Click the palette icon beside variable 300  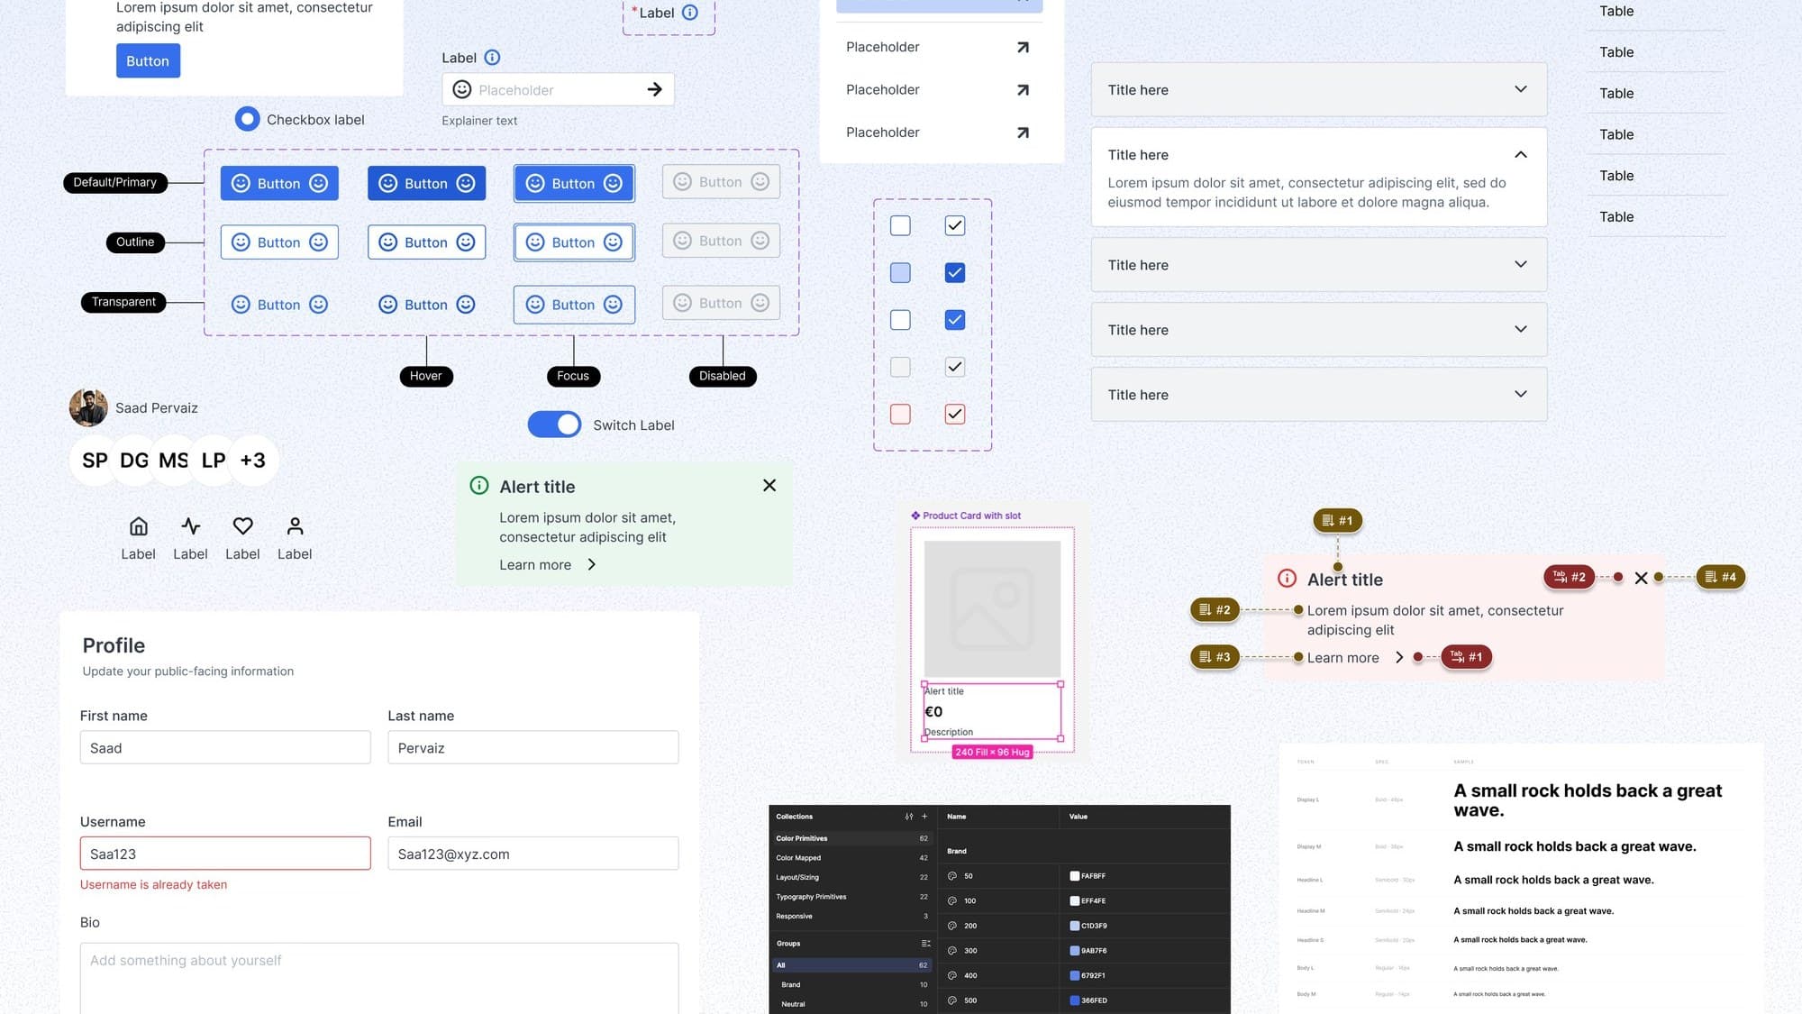(x=952, y=951)
